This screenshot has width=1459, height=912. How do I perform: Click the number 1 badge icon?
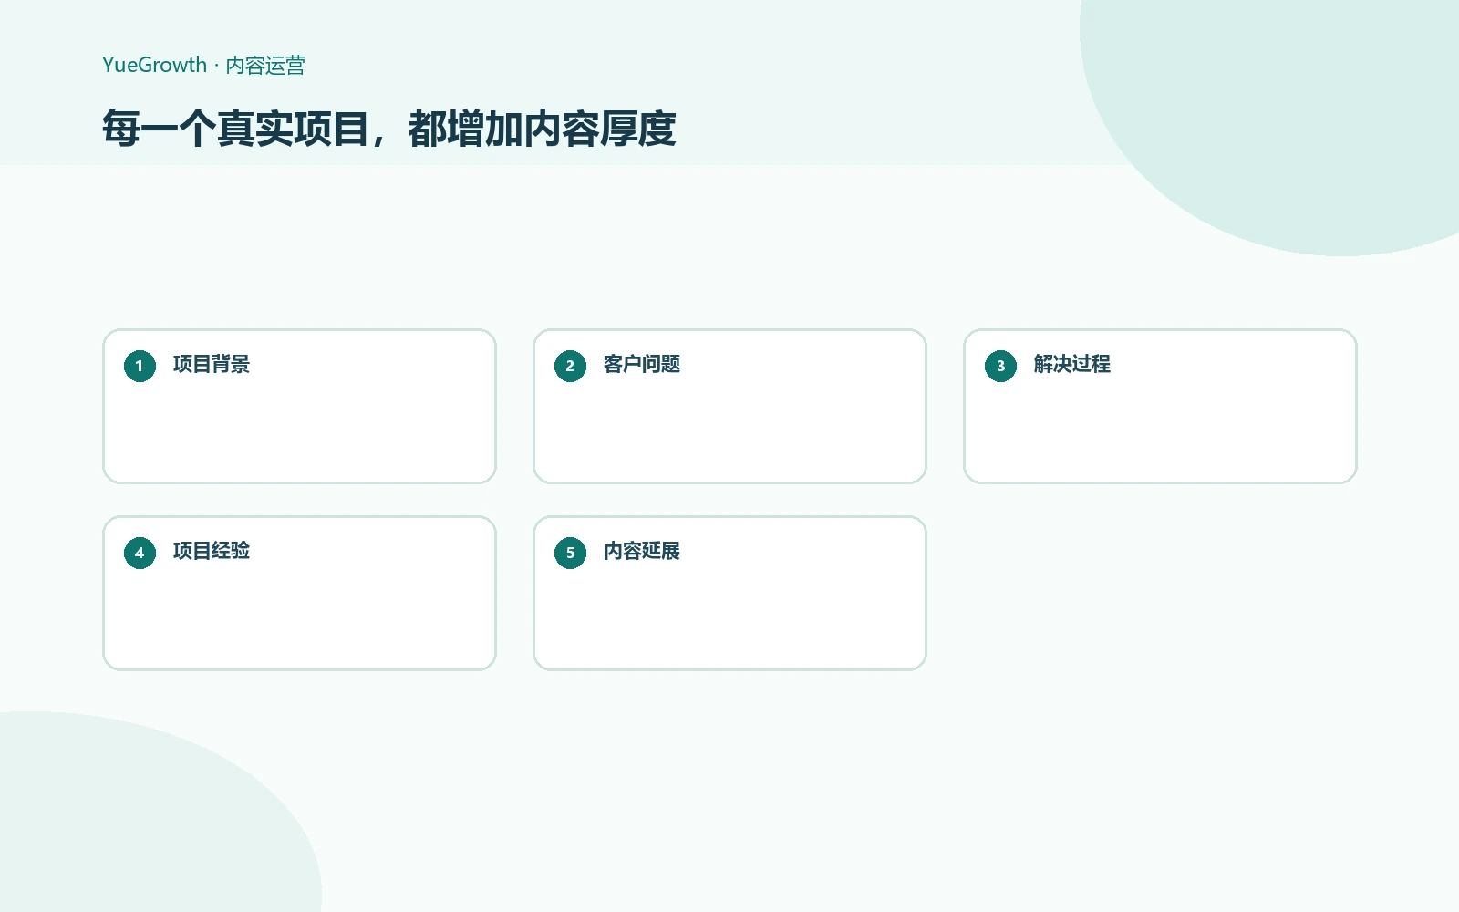pyautogui.click(x=140, y=366)
